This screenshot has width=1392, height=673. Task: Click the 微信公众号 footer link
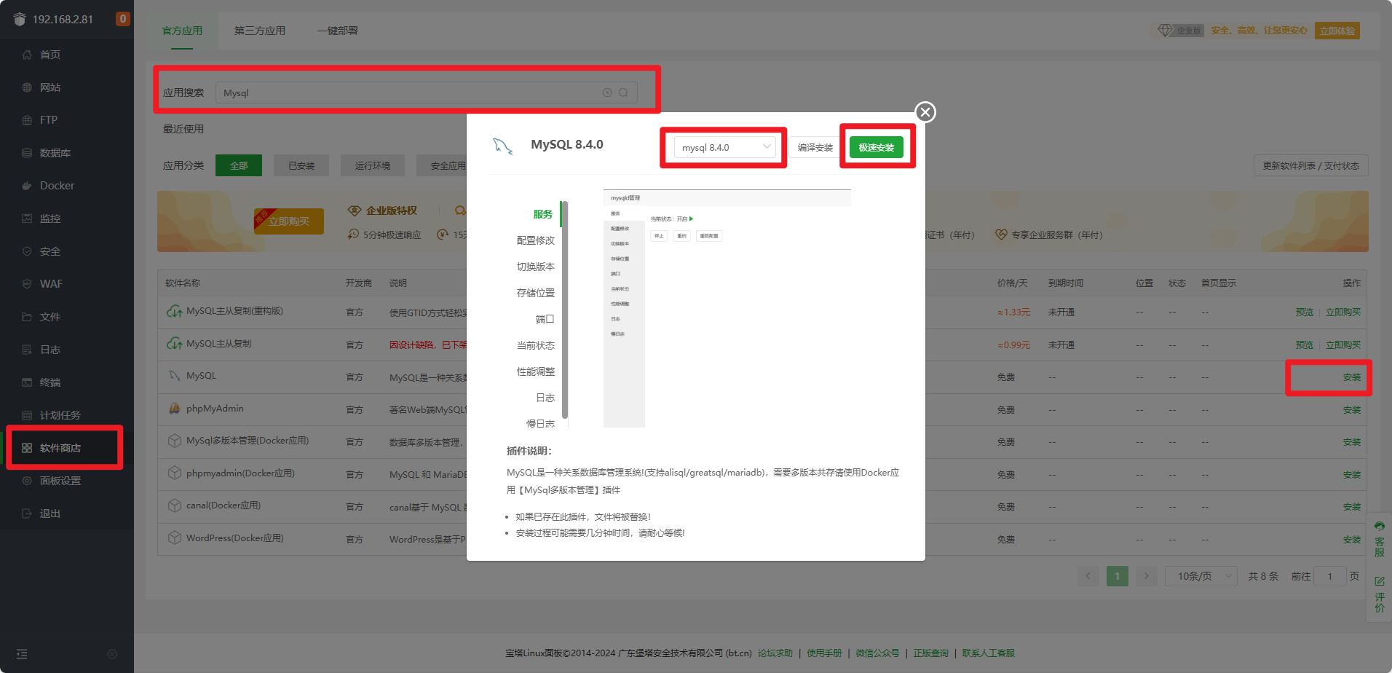click(x=877, y=653)
